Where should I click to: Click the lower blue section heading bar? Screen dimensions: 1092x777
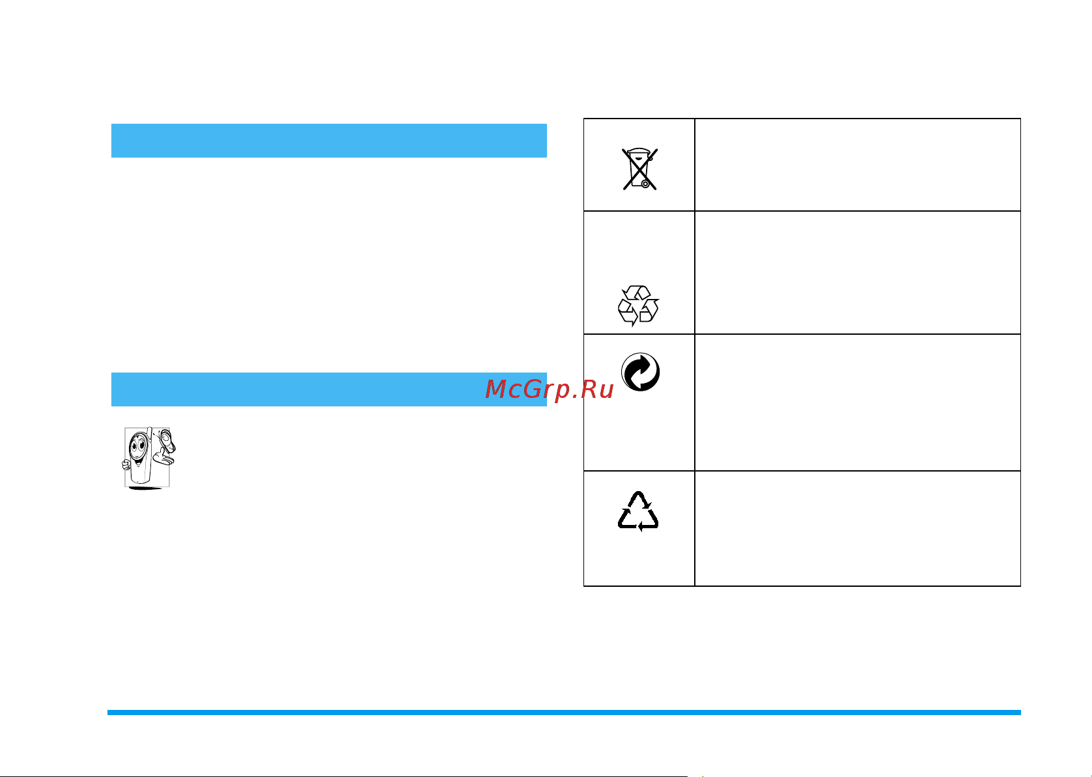point(329,389)
